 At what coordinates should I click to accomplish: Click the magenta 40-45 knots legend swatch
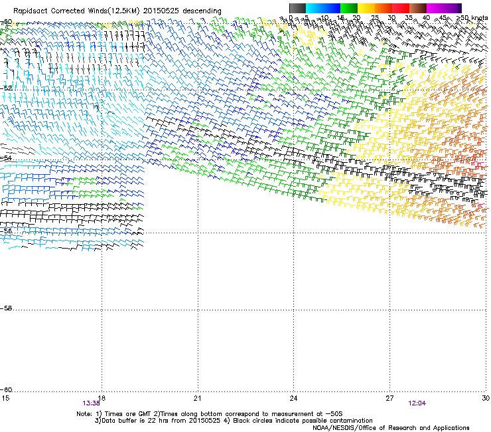coord(435,8)
